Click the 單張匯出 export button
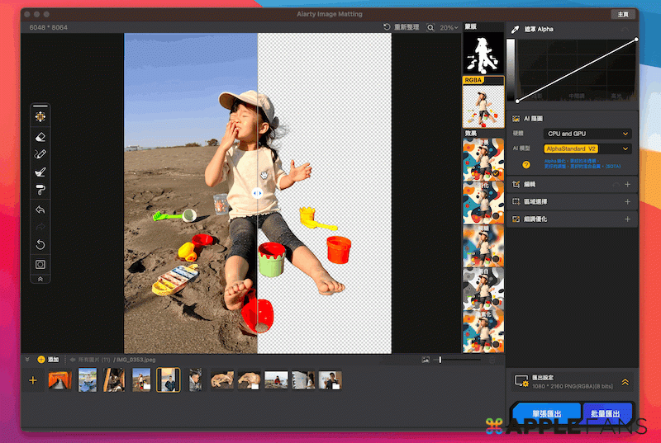Screen dimensions: 661x443 point(545,413)
